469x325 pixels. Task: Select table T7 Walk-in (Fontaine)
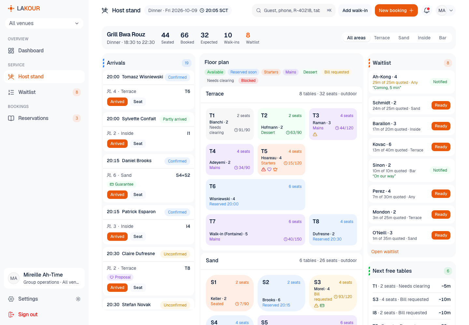pos(256,230)
